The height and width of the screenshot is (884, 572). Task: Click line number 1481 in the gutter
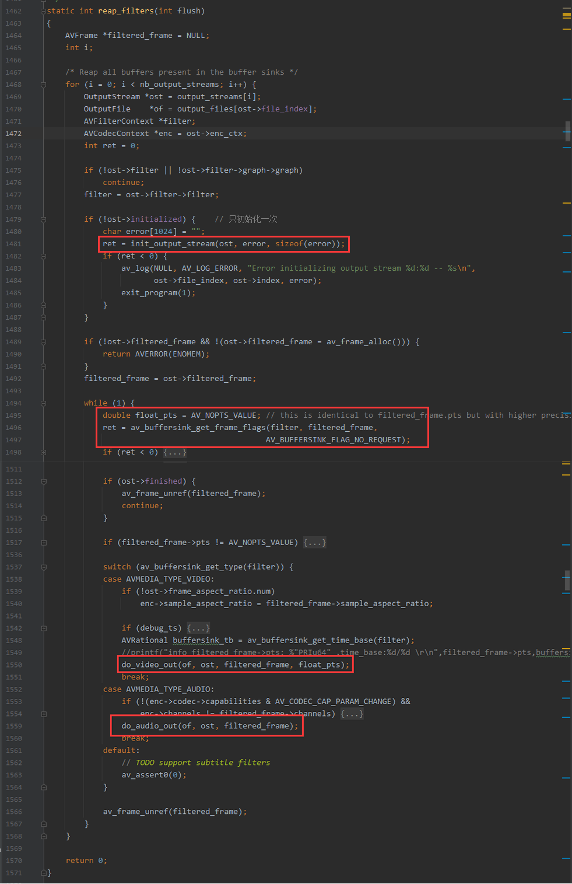13,244
